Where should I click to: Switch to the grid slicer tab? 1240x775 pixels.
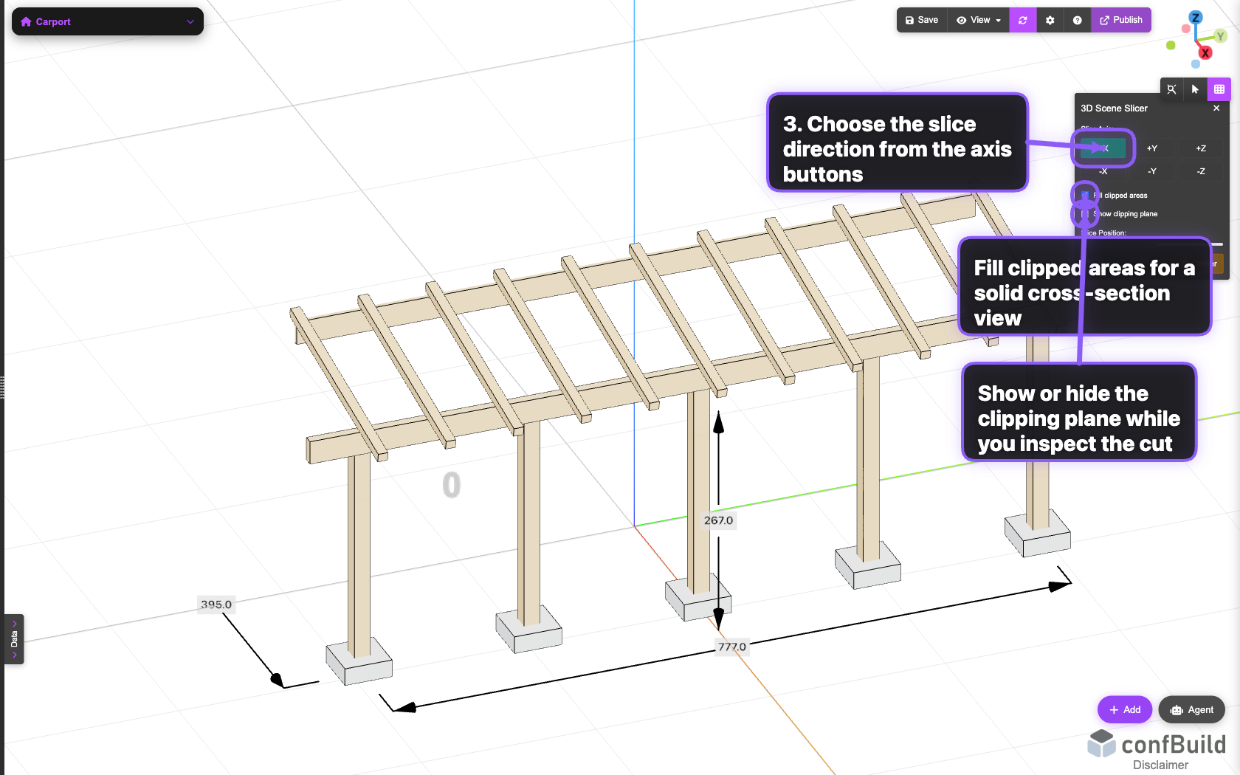click(1219, 89)
